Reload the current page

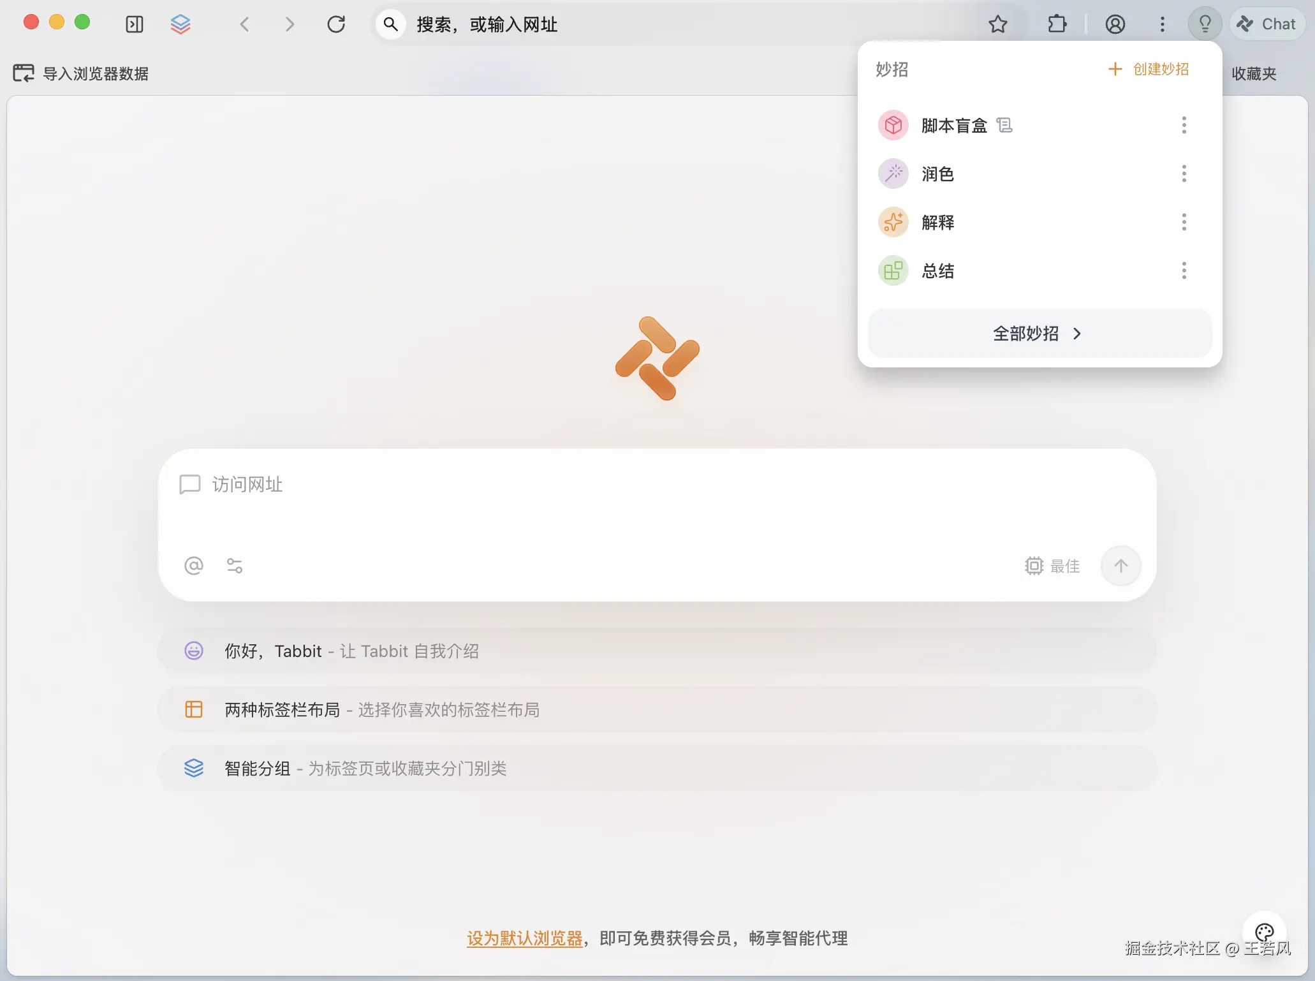point(336,24)
